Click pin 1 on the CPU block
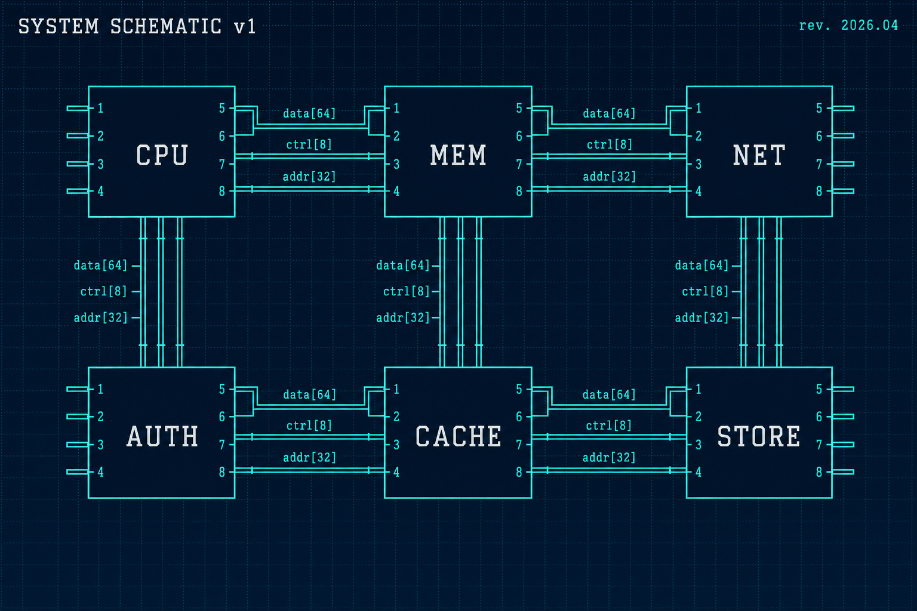The width and height of the screenshot is (917, 611). pyautogui.click(x=100, y=108)
